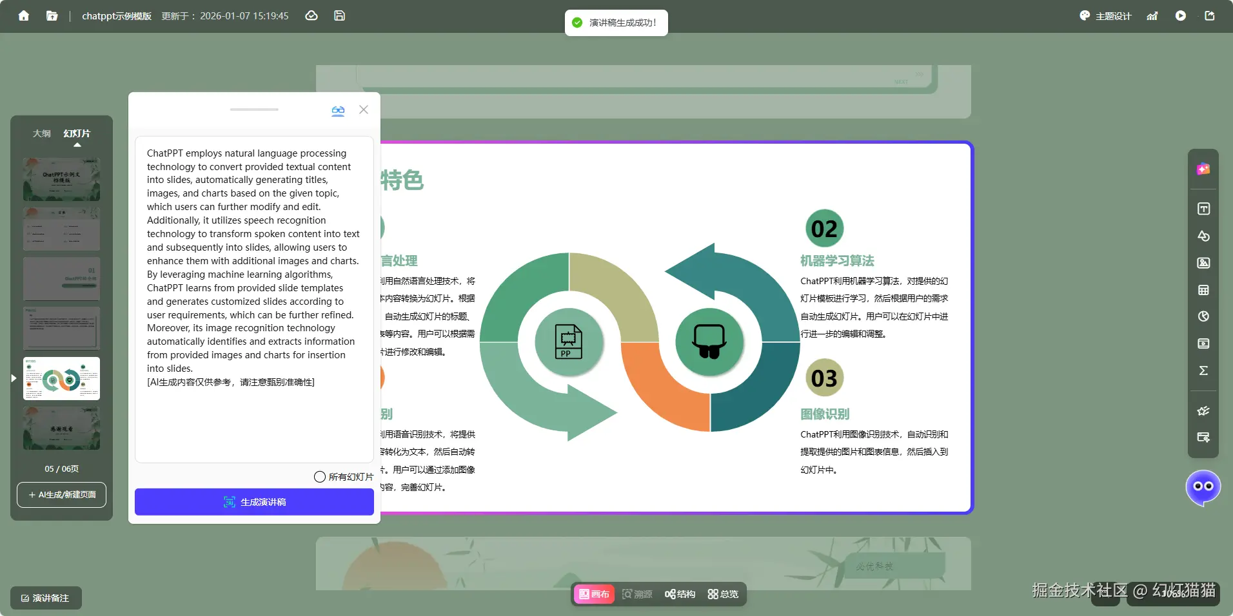Image resolution: width=1233 pixels, height=616 pixels.
Task: Switch to 总览 overview view
Action: pyautogui.click(x=723, y=594)
